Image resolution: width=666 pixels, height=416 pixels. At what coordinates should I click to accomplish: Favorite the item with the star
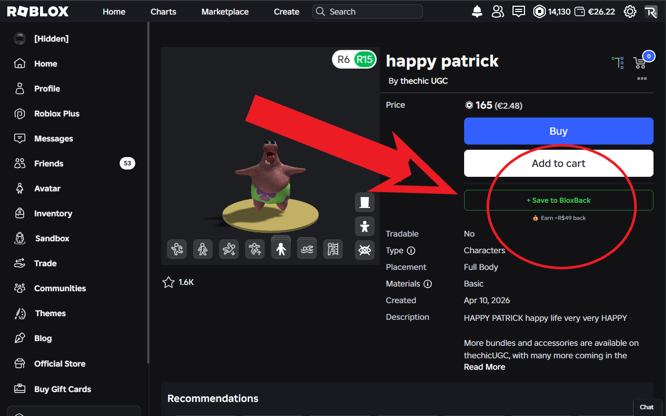tap(169, 282)
